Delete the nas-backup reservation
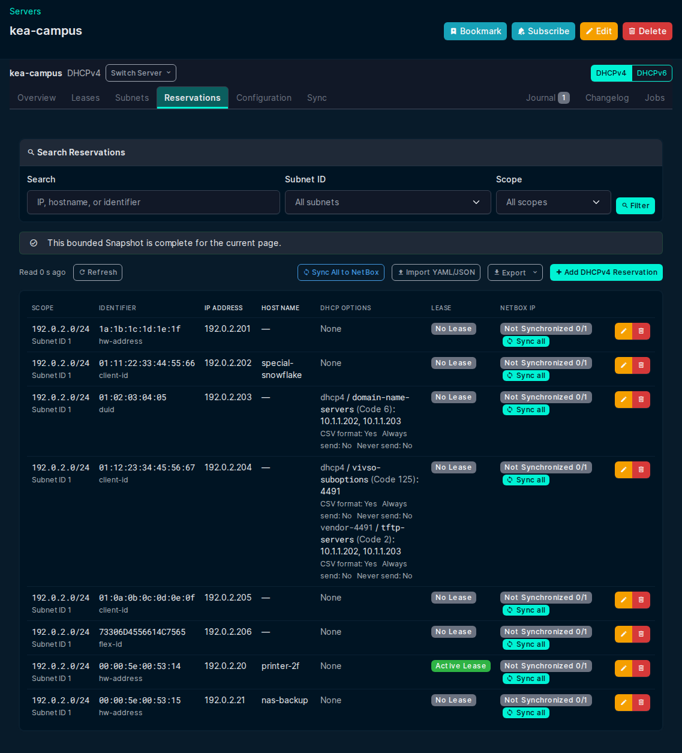 tap(641, 703)
